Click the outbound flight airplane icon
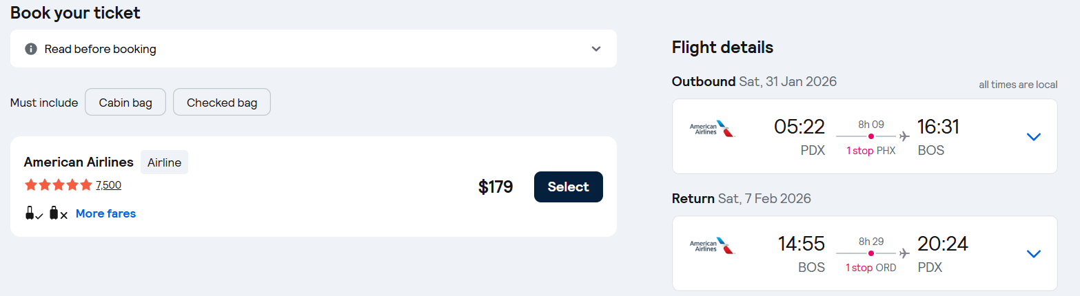Screen dimensions: 1080x296 coord(904,136)
